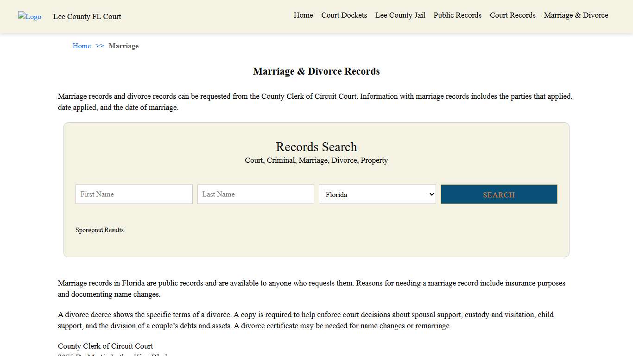Viewport: 633px width, 356px height.
Task: Navigate to Home in the top menu
Action: click(x=303, y=15)
